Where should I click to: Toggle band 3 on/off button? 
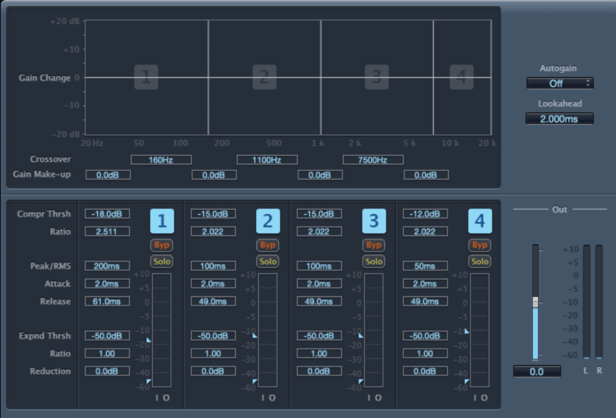pos(374,221)
